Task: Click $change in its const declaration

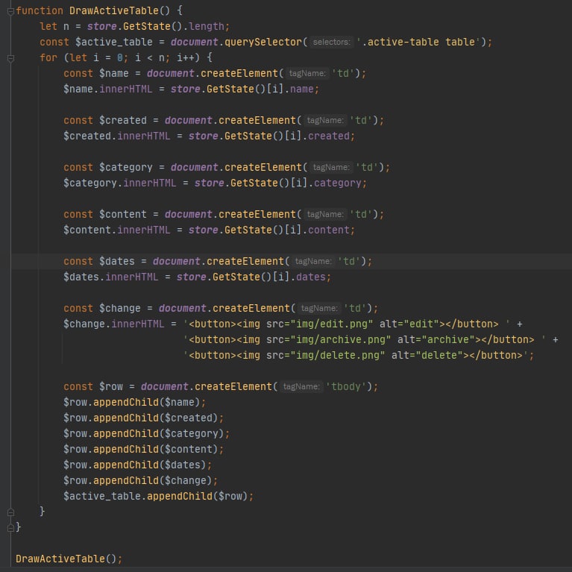Action: (120, 309)
